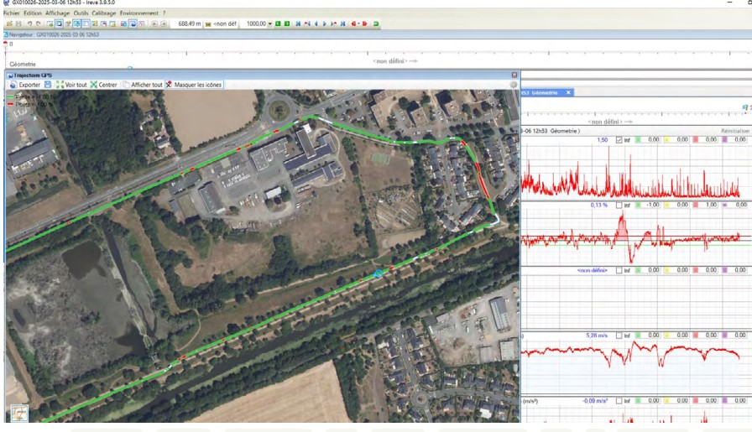Close the Géométrie tab

[568, 92]
